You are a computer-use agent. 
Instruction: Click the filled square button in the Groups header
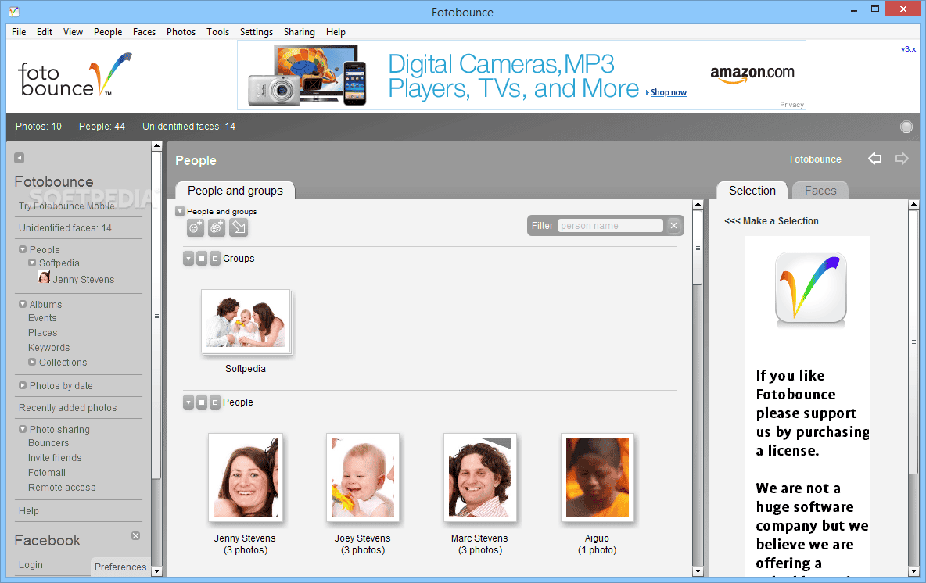point(202,259)
